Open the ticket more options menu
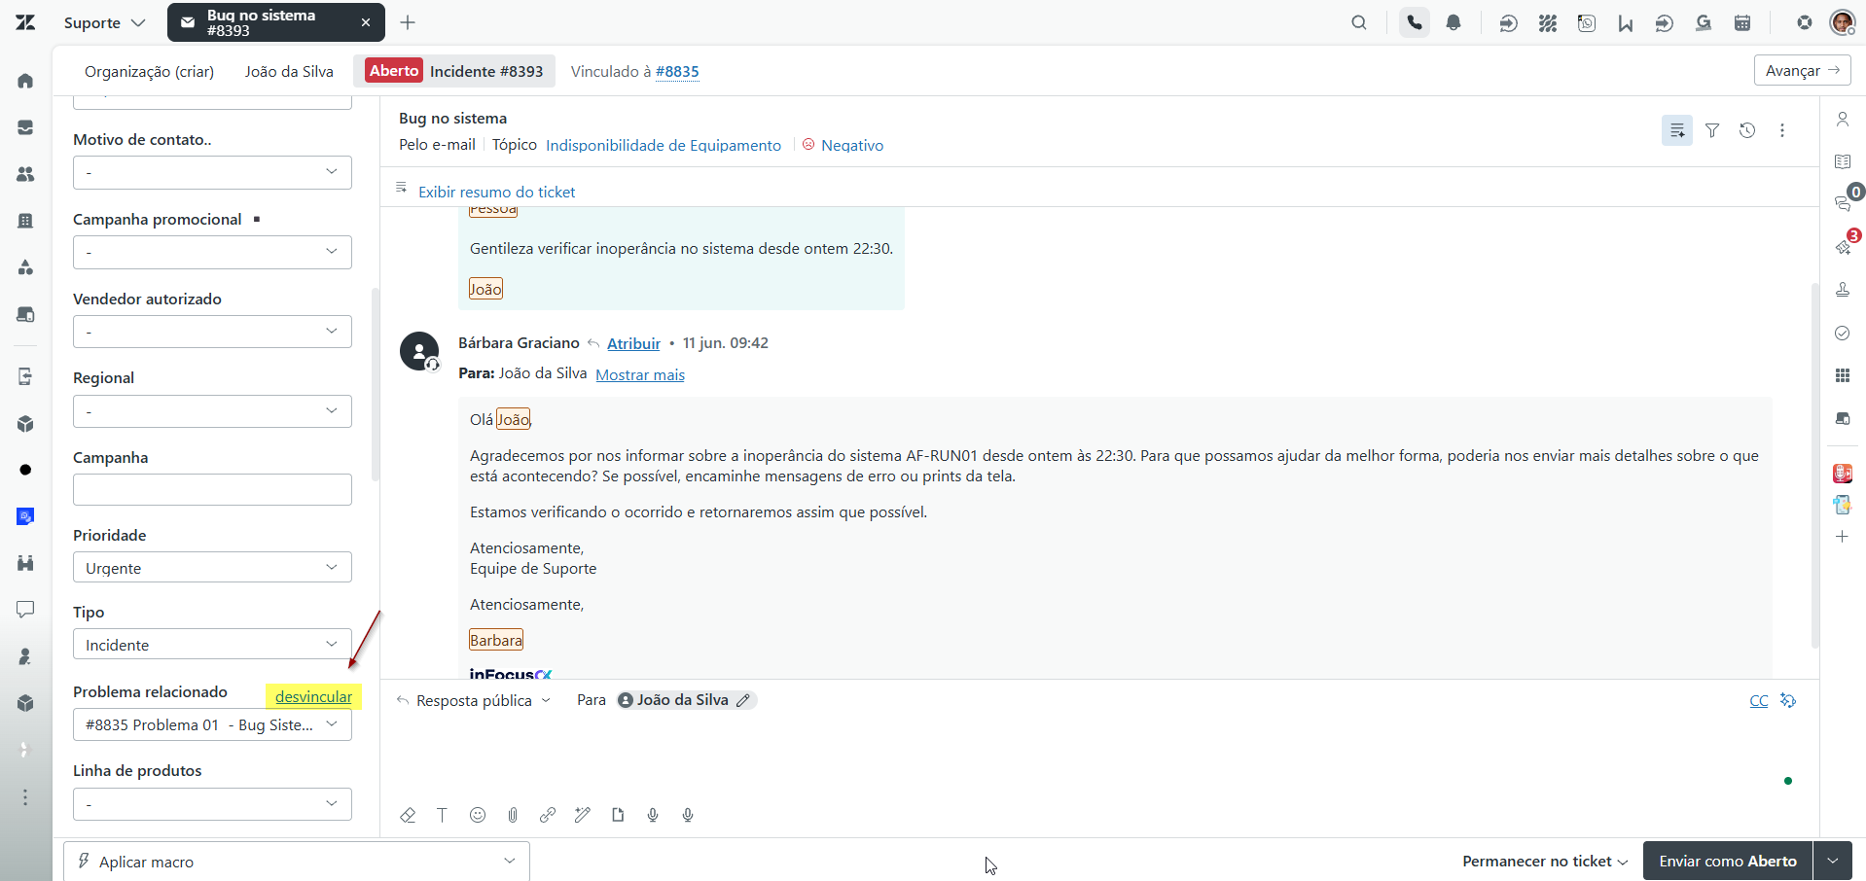The image size is (1866, 881). [1782, 130]
